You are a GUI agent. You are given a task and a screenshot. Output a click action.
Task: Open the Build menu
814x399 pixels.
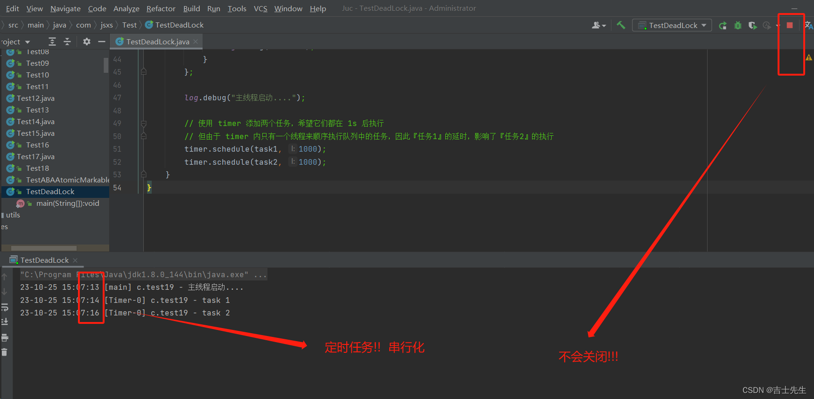(191, 8)
